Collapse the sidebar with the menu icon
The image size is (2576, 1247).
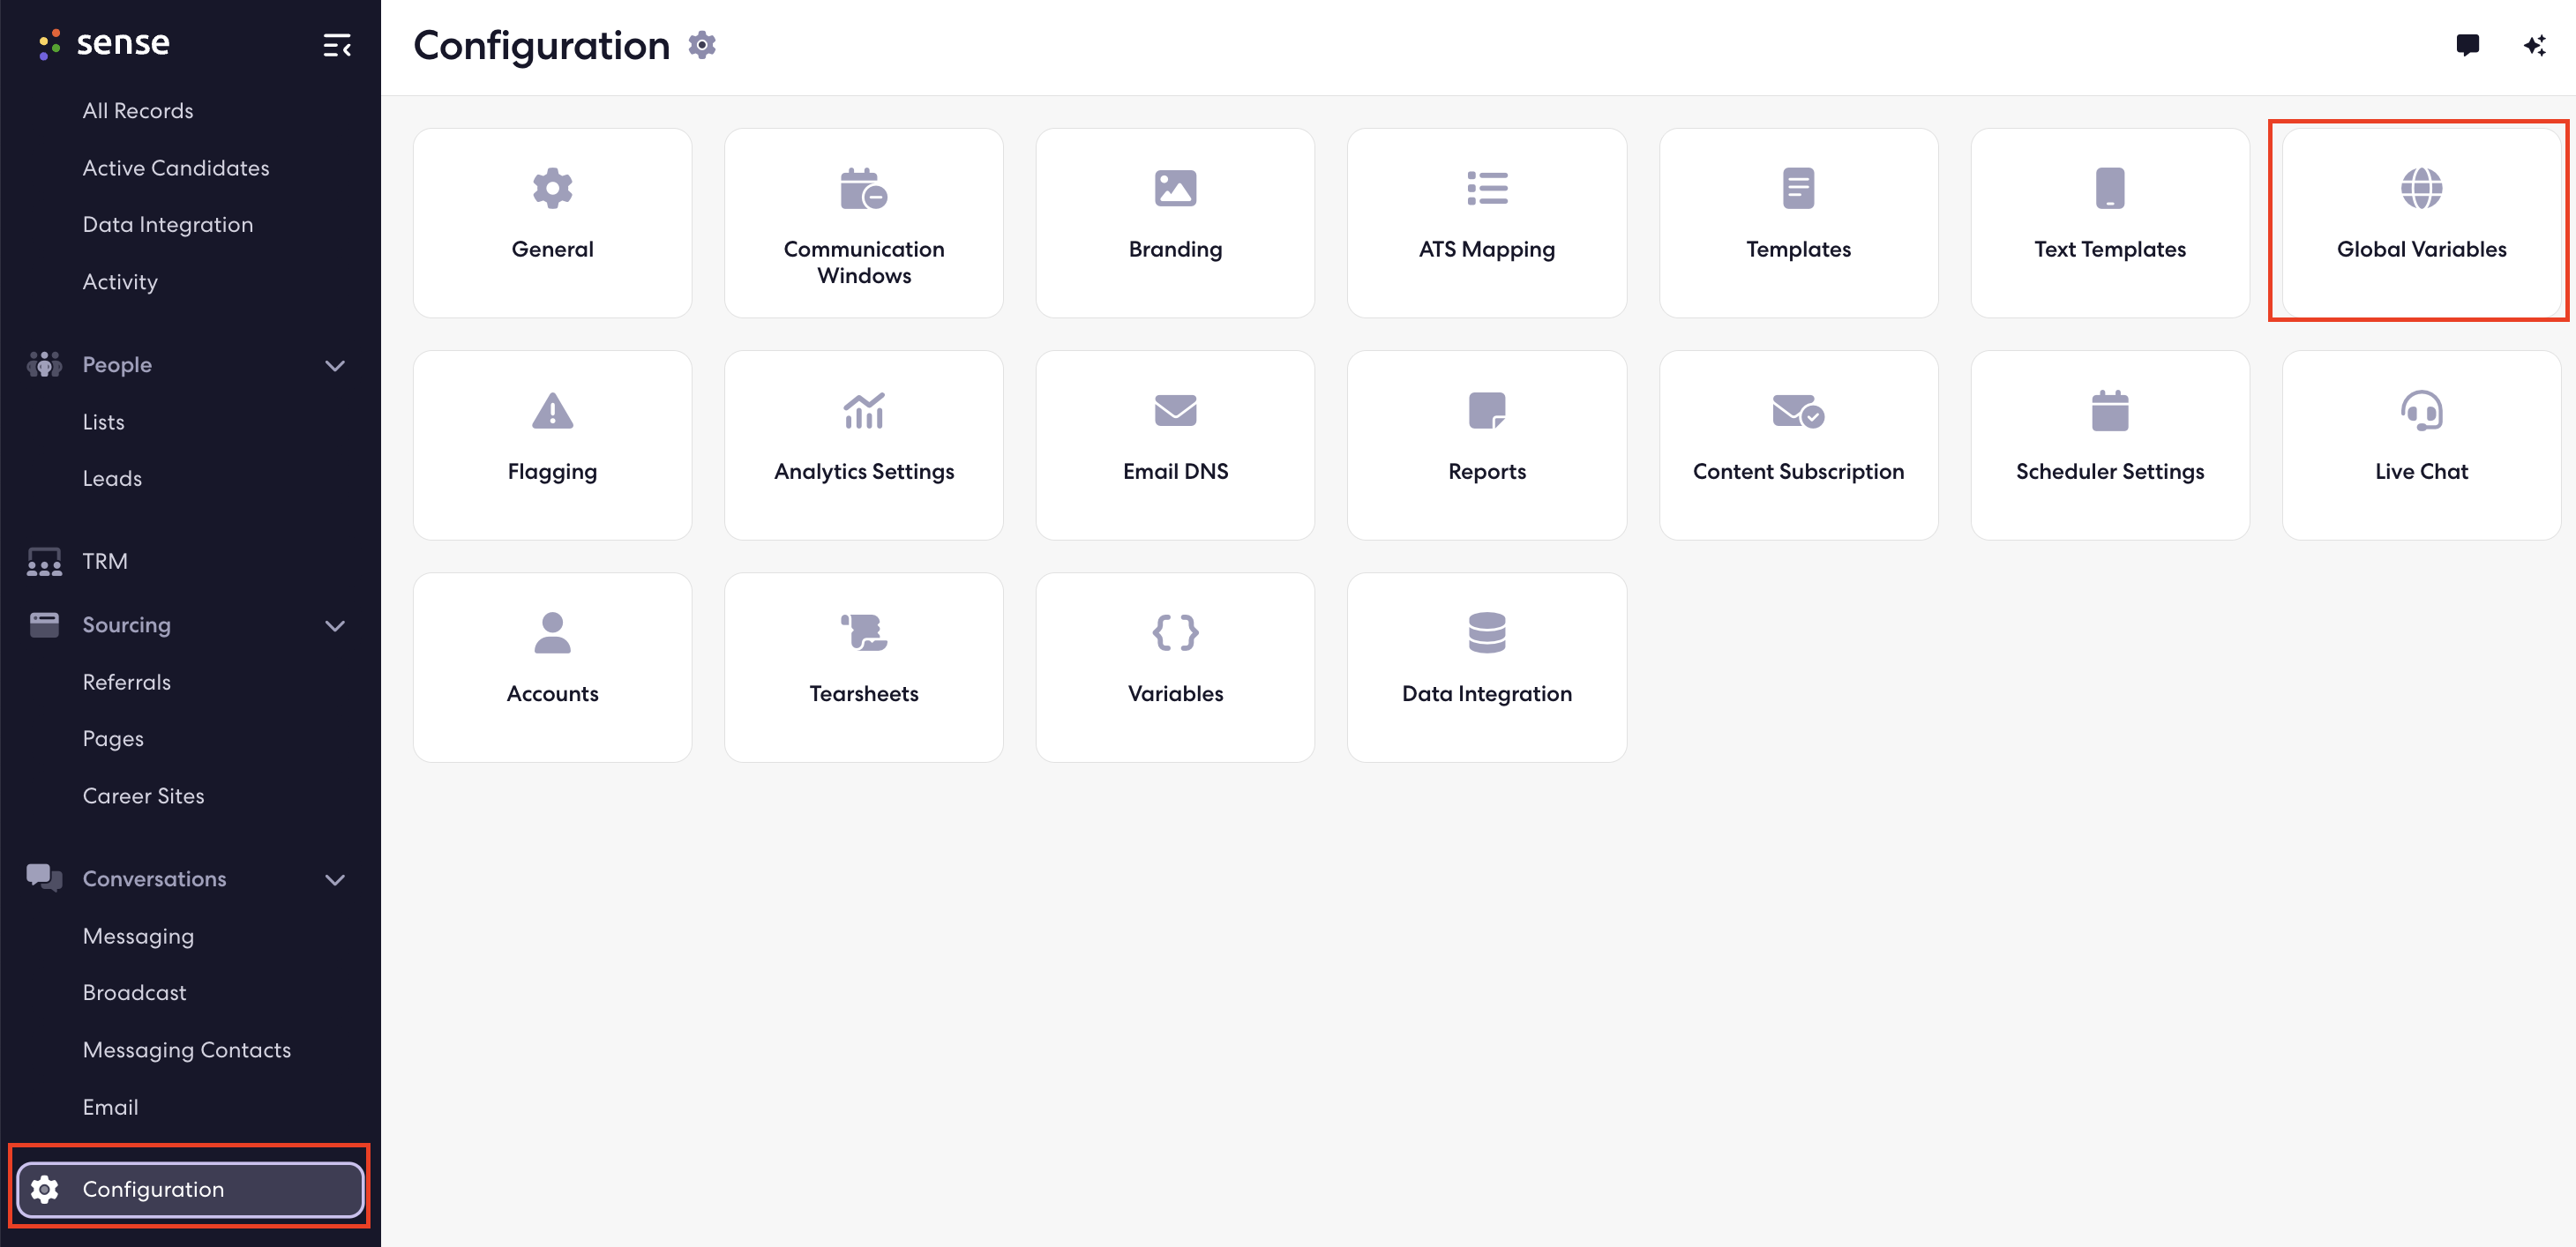point(337,45)
